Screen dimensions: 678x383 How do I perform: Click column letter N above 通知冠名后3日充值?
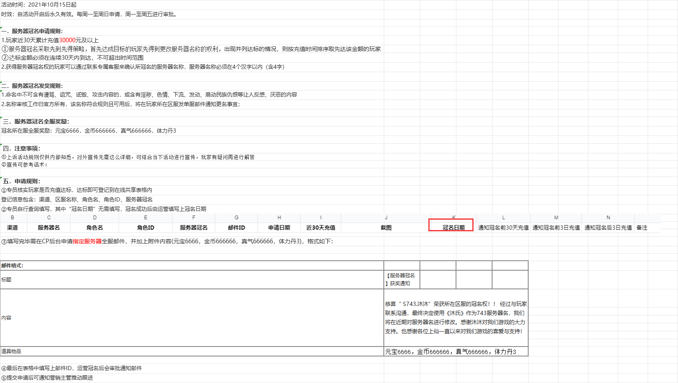[x=608, y=218]
